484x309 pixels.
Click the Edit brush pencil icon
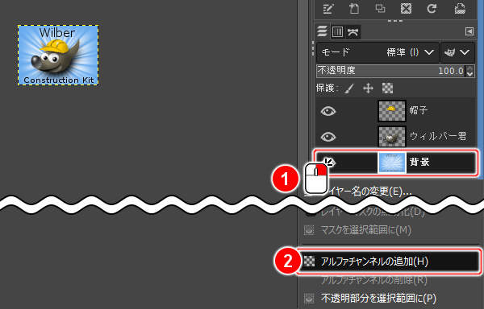tap(328, 8)
